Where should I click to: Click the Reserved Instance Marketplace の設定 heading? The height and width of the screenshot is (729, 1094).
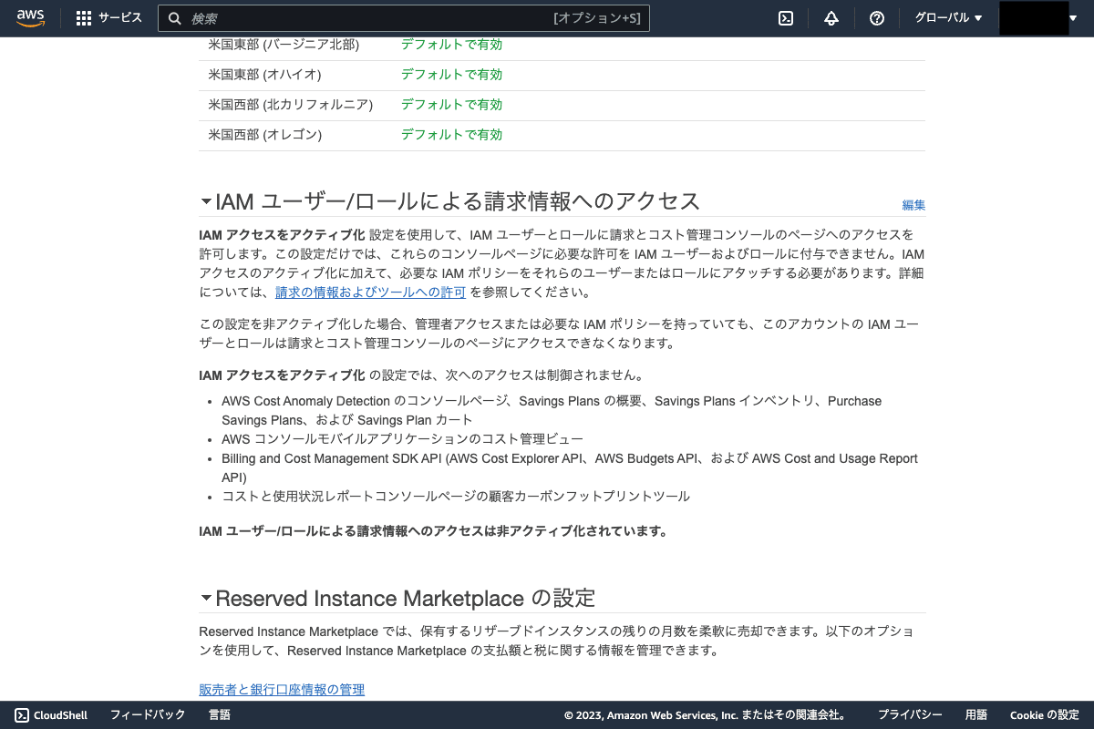[x=405, y=599]
